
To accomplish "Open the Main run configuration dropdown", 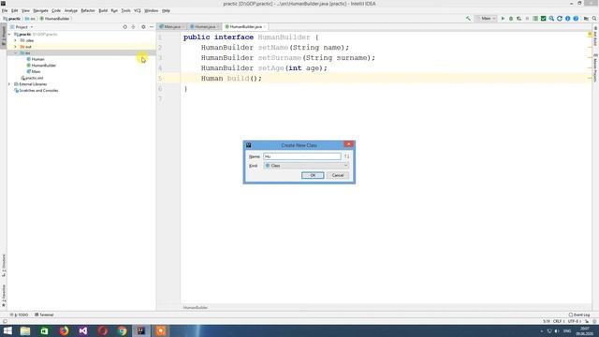I will [486, 19].
